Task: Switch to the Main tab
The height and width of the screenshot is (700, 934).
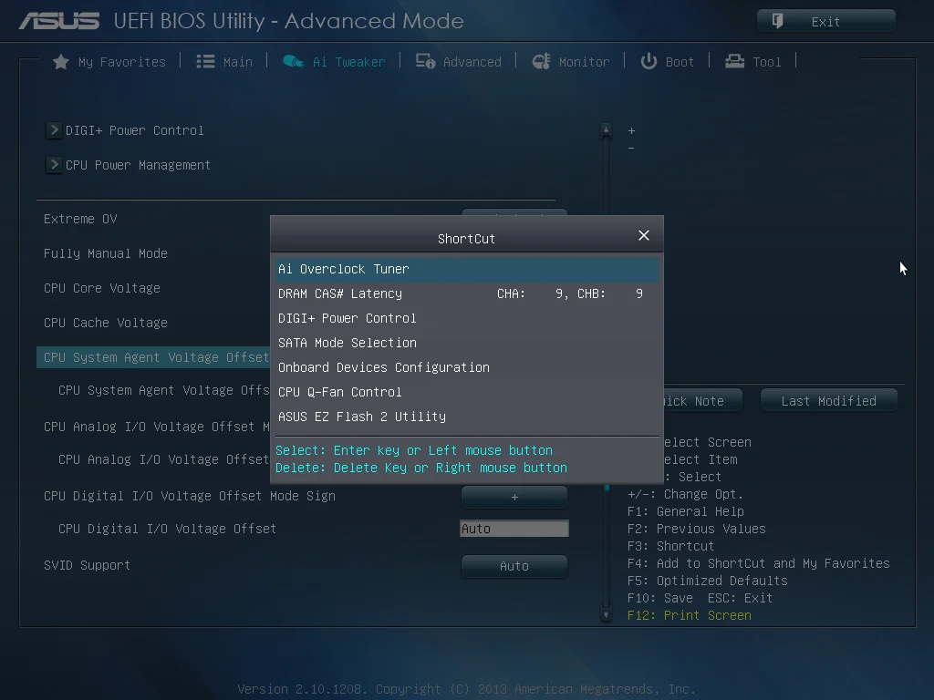Action: (x=224, y=62)
